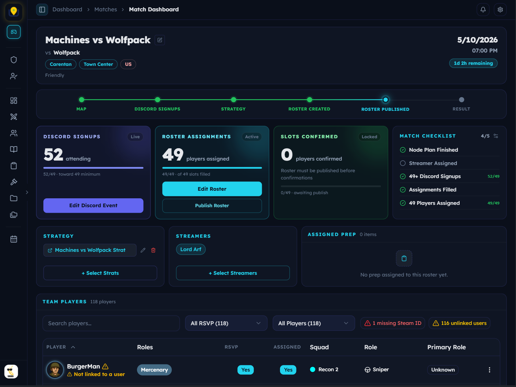The width and height of the screenshot is (516, 387).
Task: Click the yellow pin app logo
Action: 14,12
